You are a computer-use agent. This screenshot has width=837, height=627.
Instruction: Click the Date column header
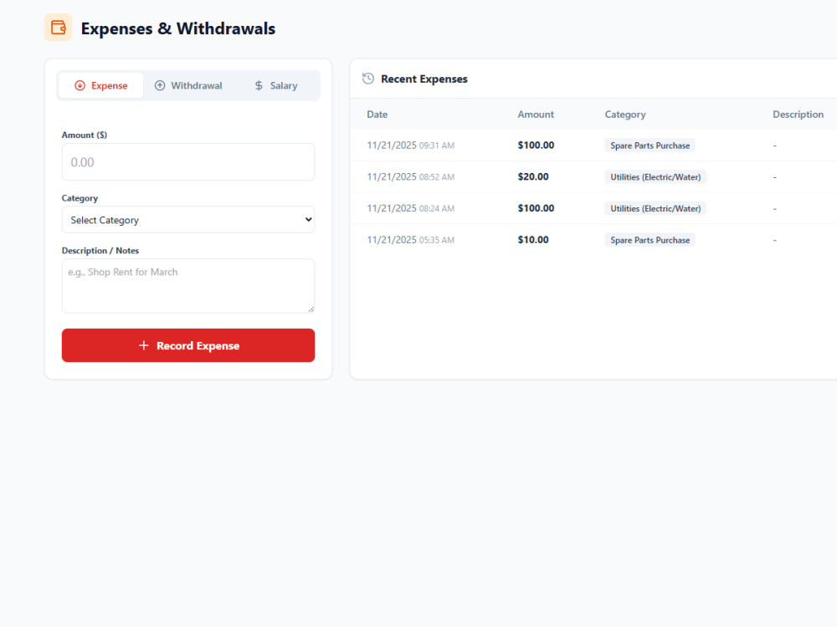377,114
